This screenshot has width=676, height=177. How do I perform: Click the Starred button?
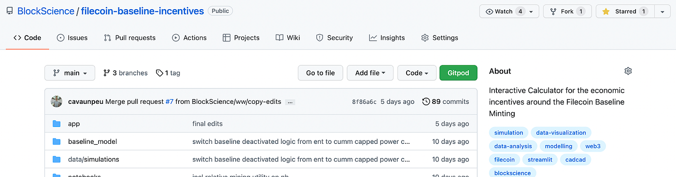625,12
